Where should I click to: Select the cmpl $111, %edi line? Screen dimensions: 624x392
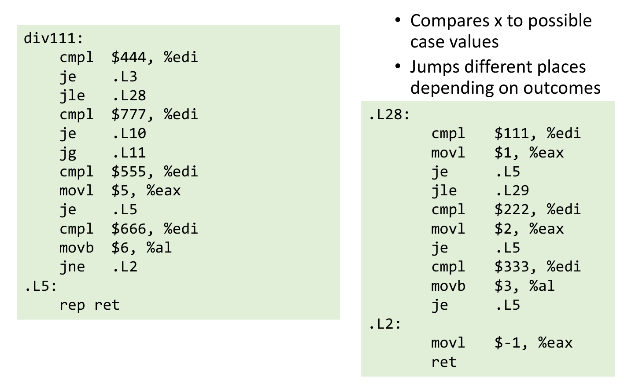coord(506,133)
